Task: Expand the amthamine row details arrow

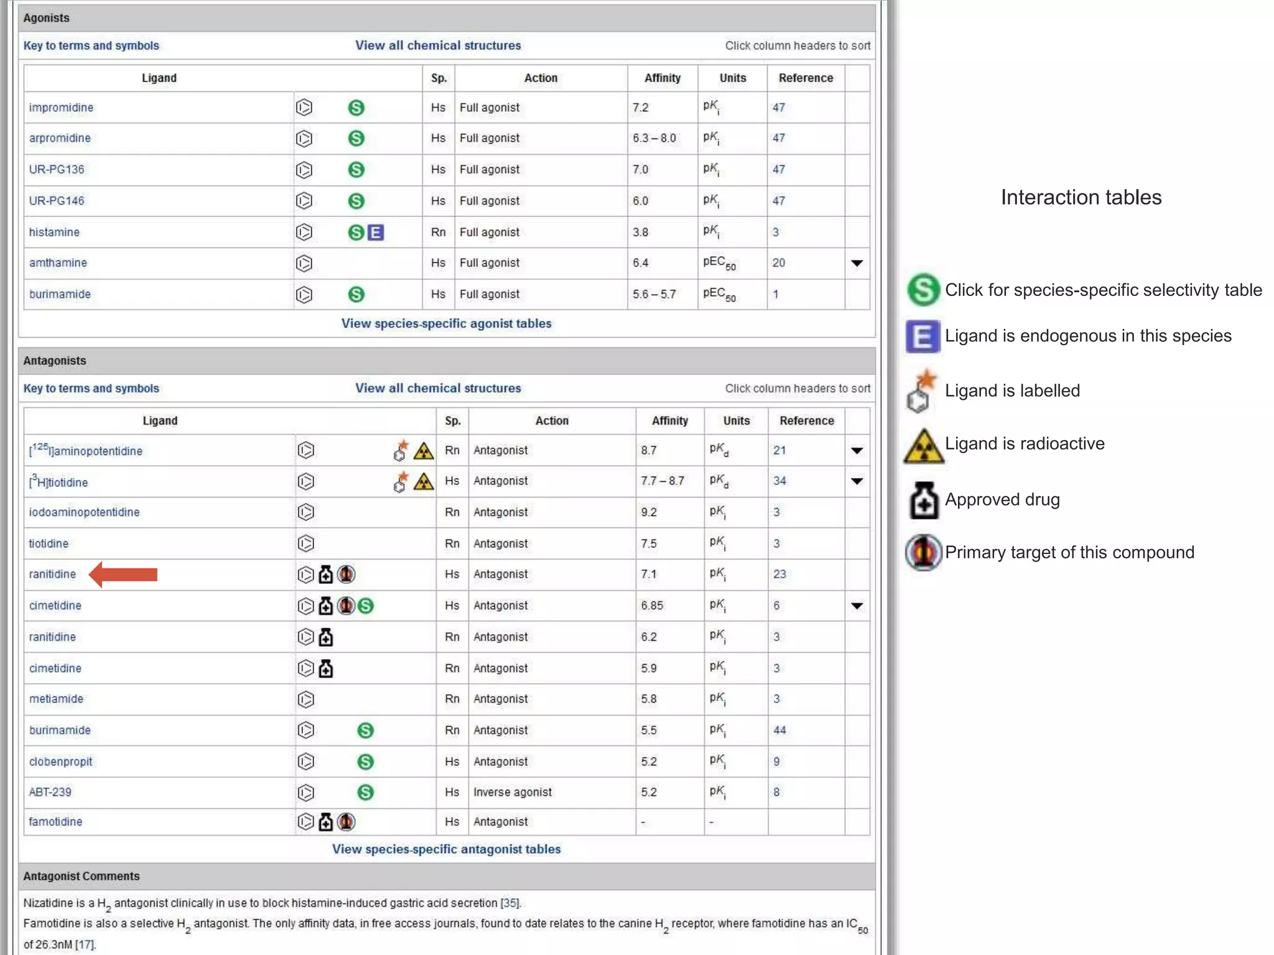Action: pyautogui.click(x=857, y=264)
